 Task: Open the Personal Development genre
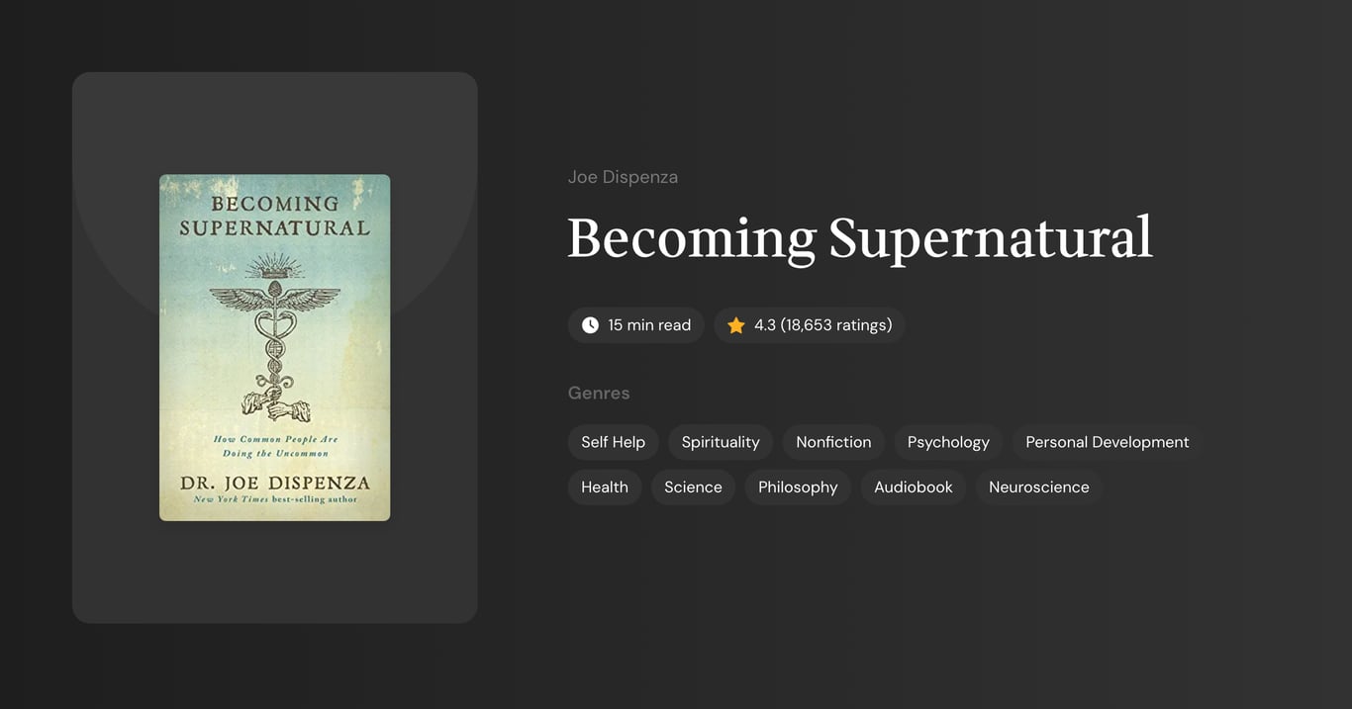[x=1107, y=442]
